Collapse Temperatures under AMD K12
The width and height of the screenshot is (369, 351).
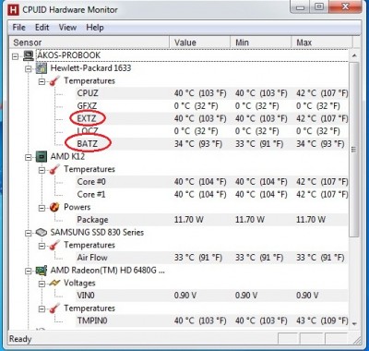(x=42, y=170)
